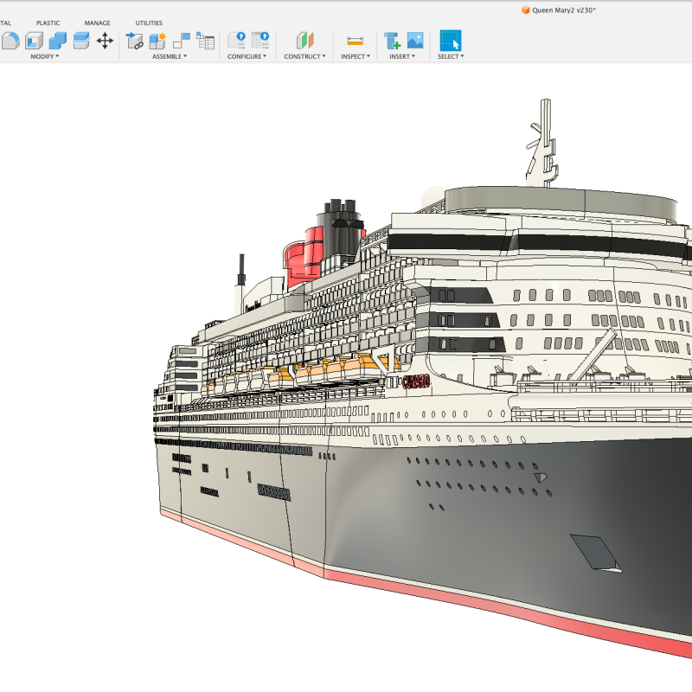Open the ASSEMBLE dropdown
The height and width of the screenshot is (692, 692).
point(170,57)
